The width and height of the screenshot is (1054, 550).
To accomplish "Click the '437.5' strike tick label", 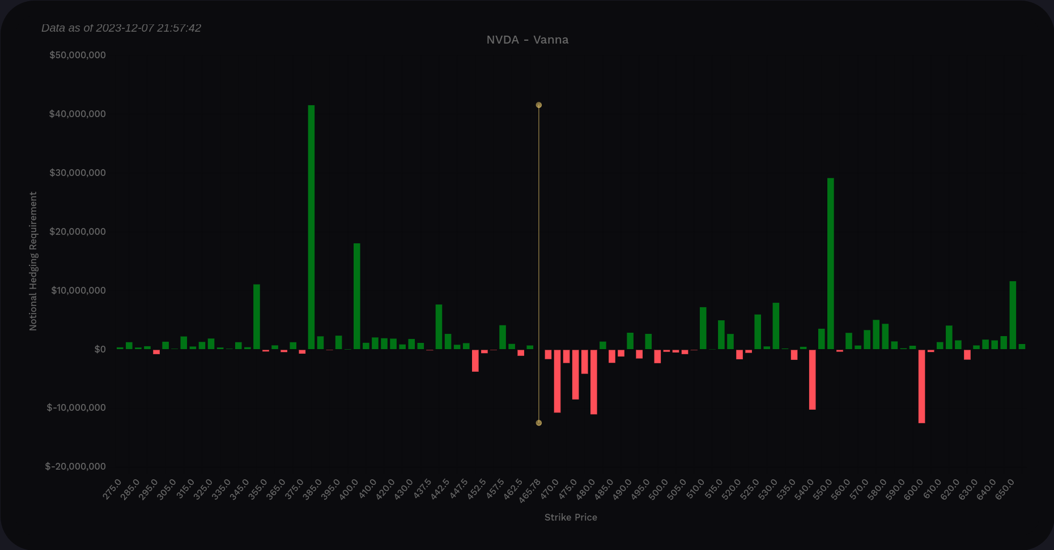I will point(422,489).
